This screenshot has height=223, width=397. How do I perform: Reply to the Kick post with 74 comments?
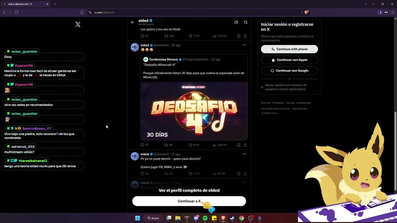[x=145, y=36]
